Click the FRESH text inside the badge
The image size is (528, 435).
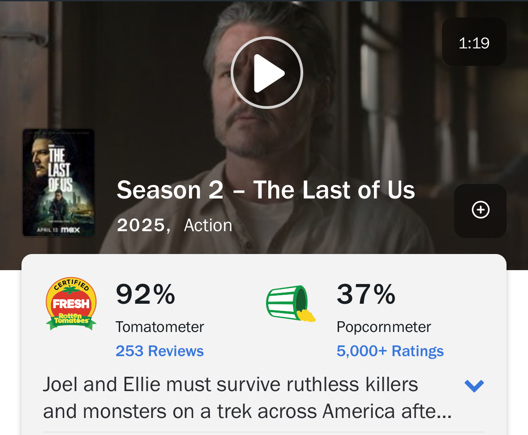[x=71, y=304]
